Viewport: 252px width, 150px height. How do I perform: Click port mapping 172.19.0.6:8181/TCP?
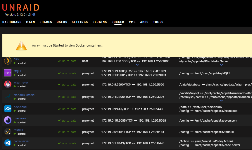point(116,132)
